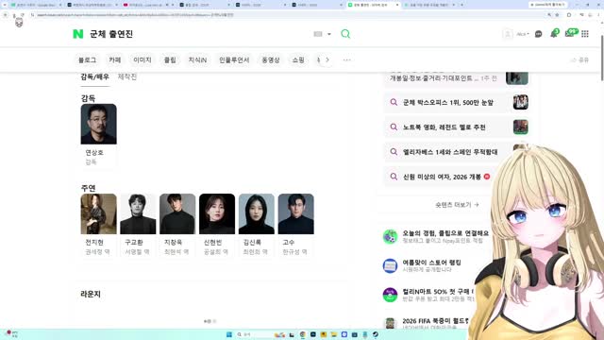Select the 제작진 tab
604x340 pixels.
coord(127,76)
